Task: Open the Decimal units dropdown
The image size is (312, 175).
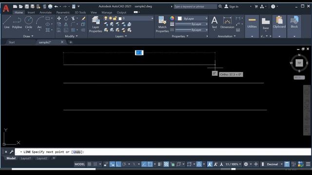Action: click(x=274, y=164)
